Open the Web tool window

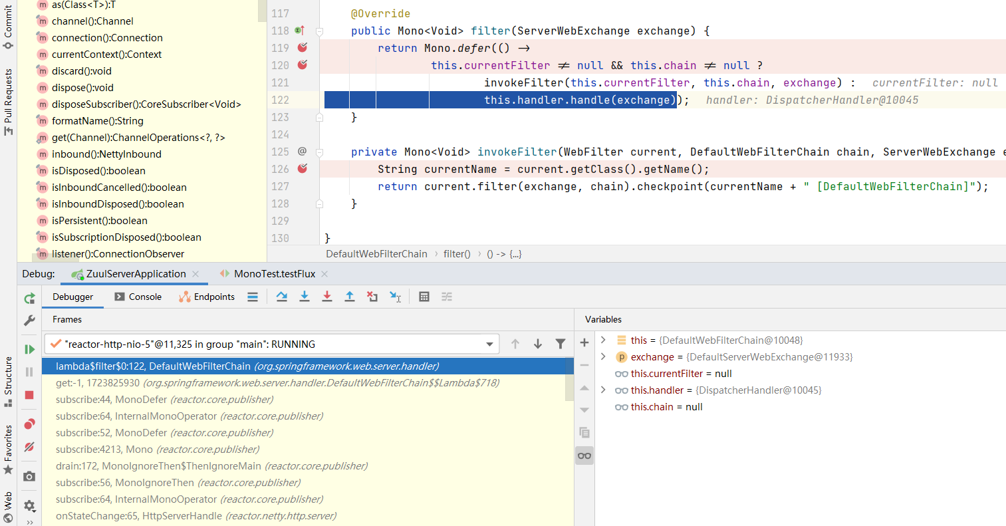tap(8, 507)
